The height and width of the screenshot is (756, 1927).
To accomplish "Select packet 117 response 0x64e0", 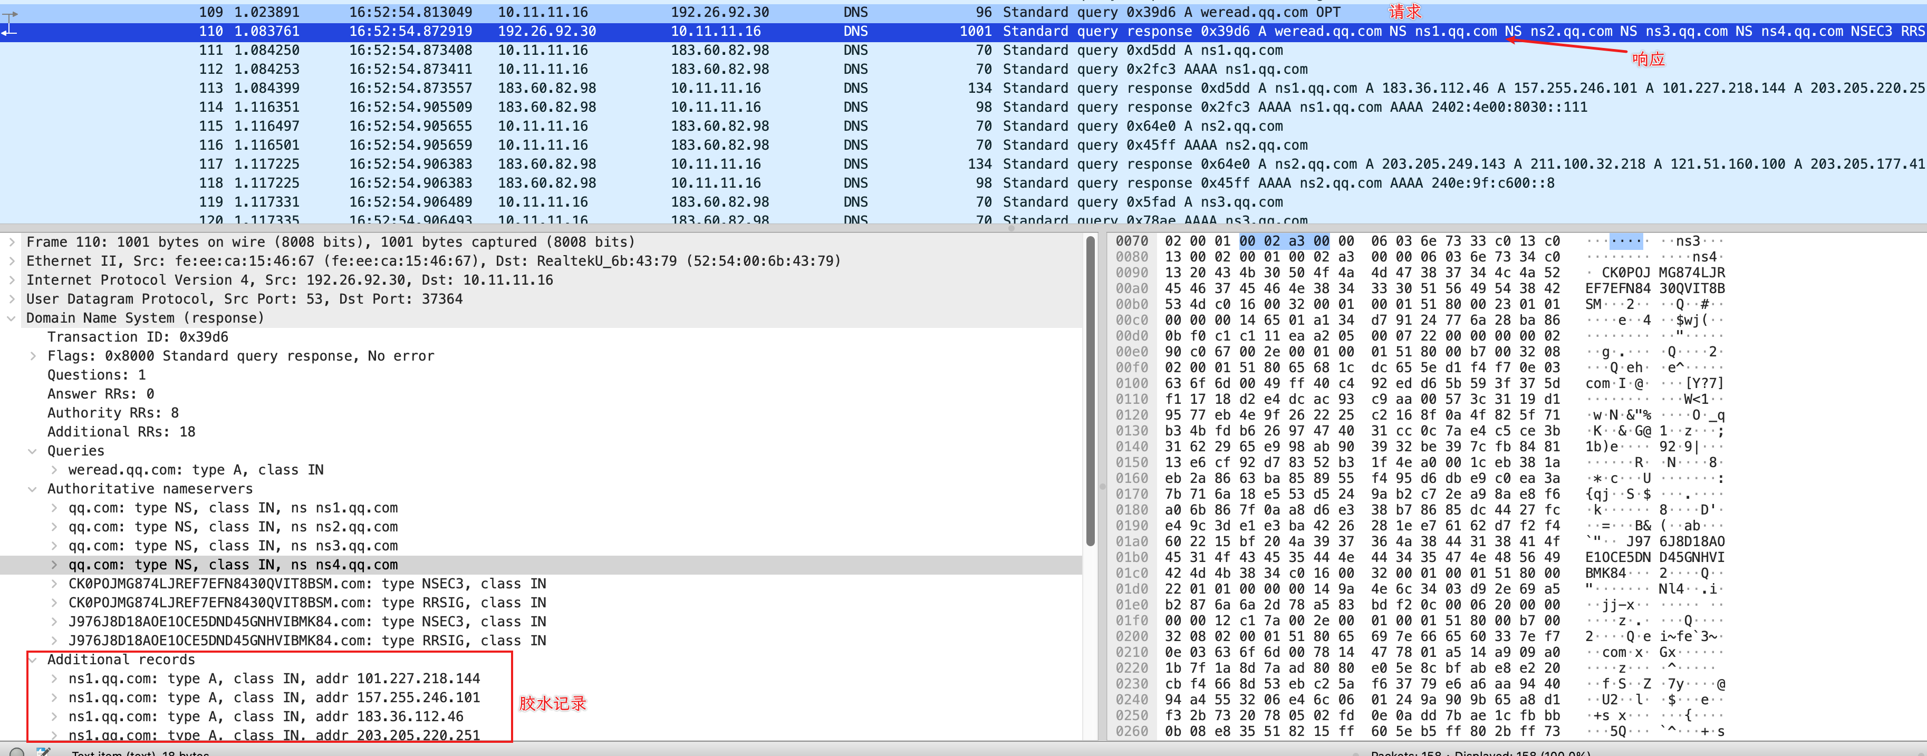I will [x=964, y=164].
